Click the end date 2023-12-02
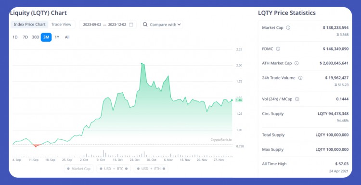The image size is (361, 185). pyautogui.click(x=117, y=25)
